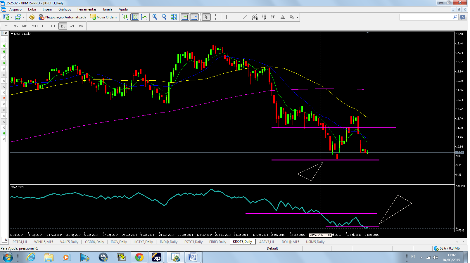Open the Arquivo menu
This screenshot has width=470, height=263.
[x=15, y=9]
